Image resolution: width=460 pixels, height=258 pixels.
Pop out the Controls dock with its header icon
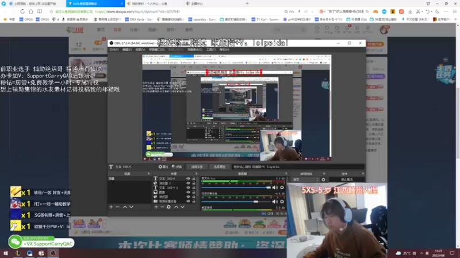(x=363, y=174)
